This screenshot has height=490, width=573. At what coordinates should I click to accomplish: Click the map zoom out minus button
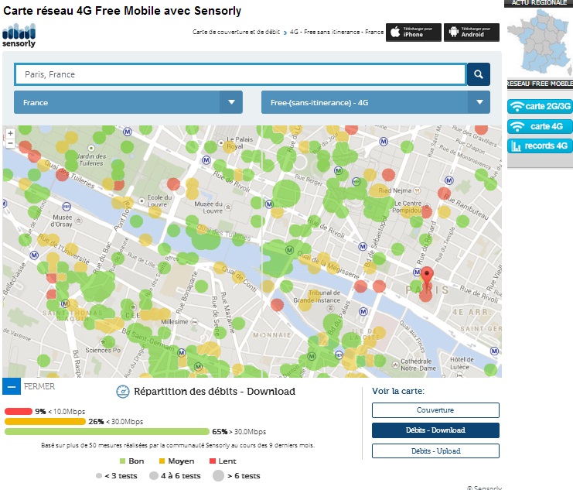(9, 143)
